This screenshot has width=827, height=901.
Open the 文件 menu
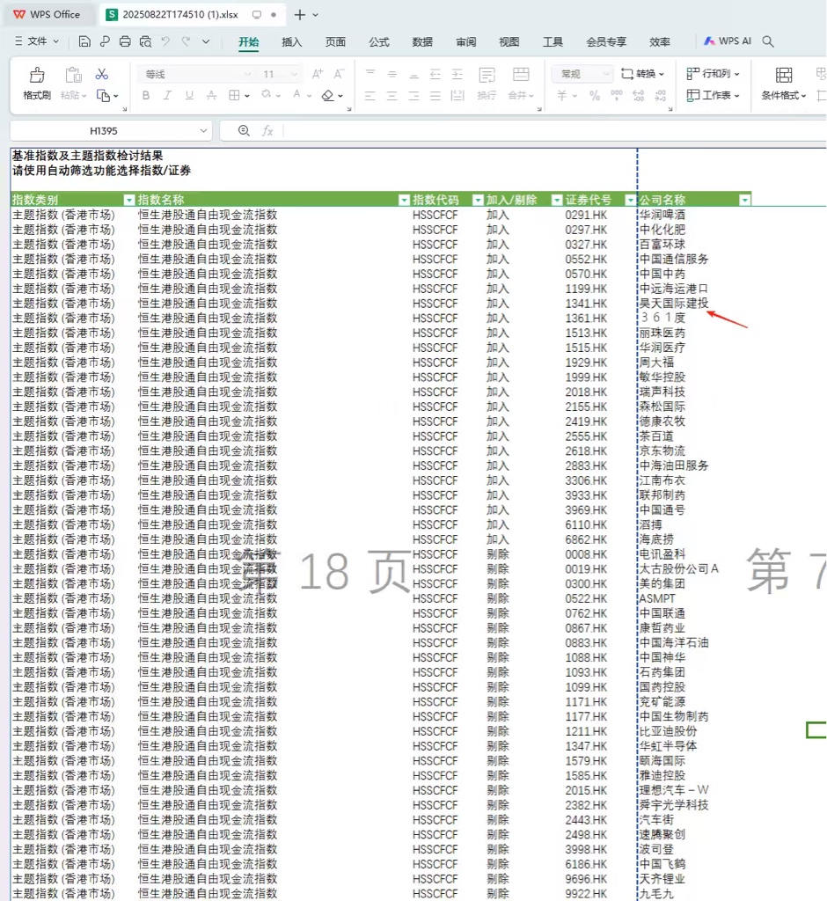tap(37, 41)
